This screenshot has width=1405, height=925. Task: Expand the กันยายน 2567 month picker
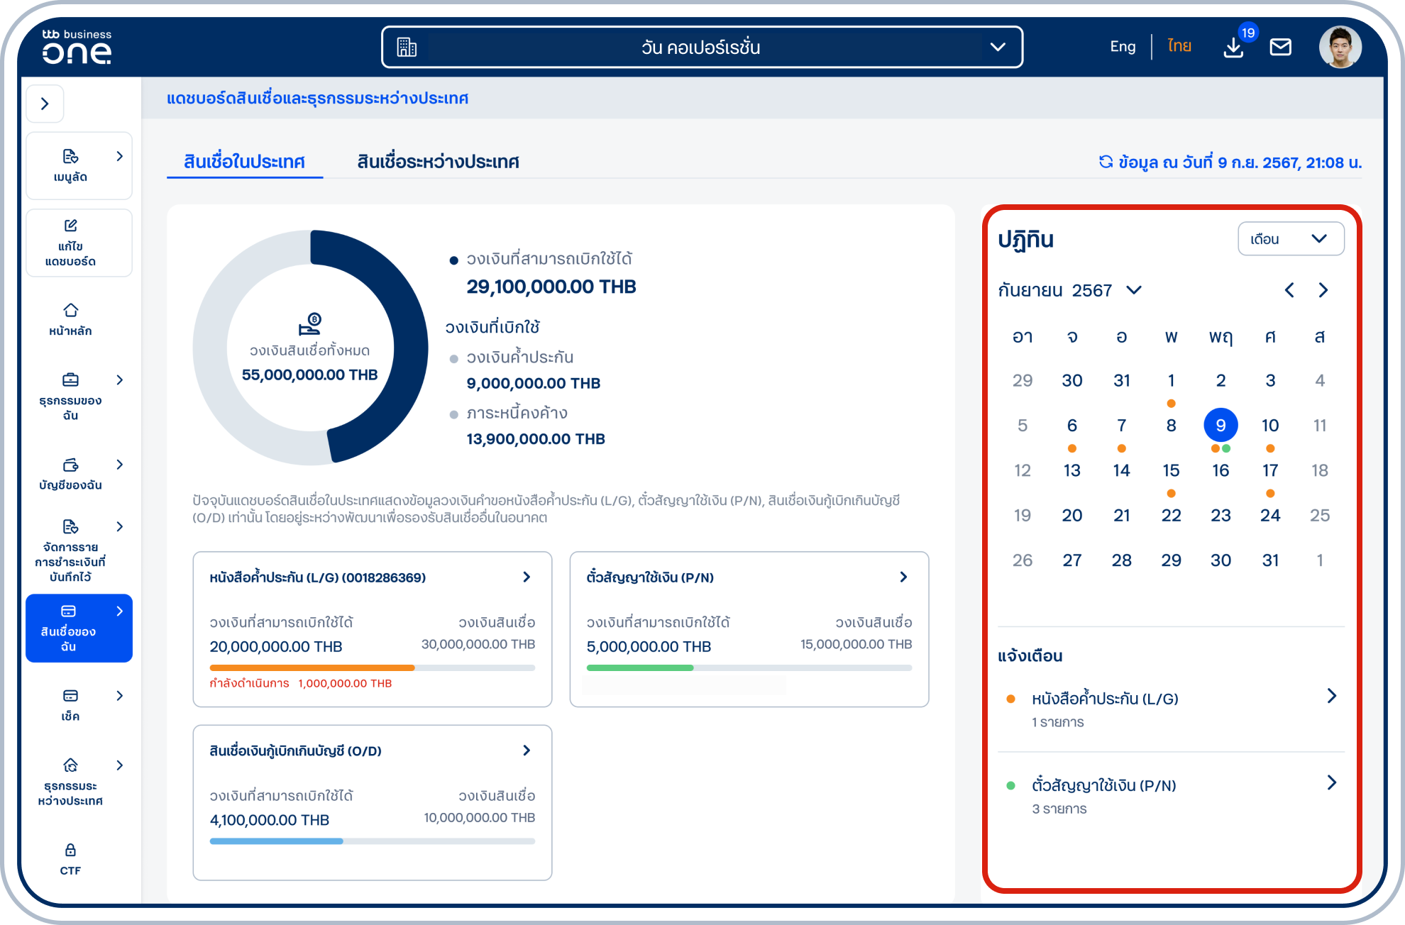click(1134, 290)
